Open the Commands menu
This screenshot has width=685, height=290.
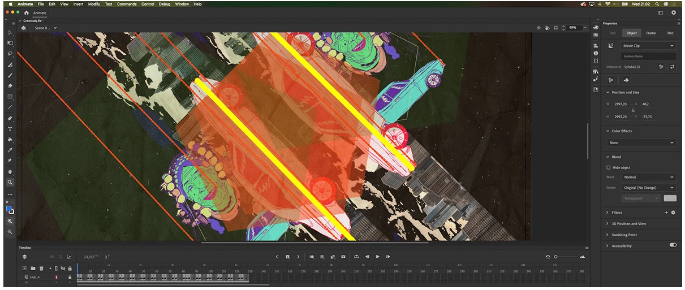point(127,4)
